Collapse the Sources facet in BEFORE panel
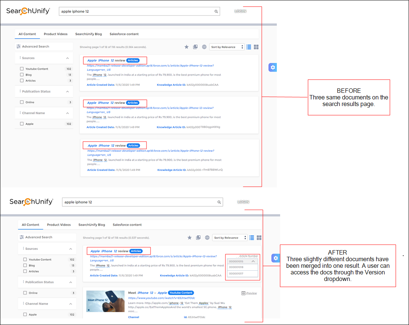This screenshot has height=325, width=409. coord(68,58)
